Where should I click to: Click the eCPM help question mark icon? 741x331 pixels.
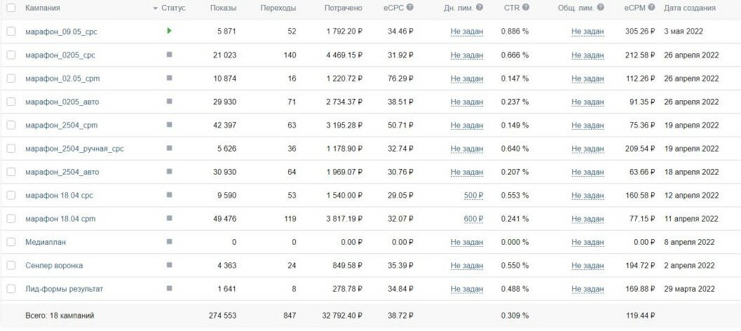coord(652,8)
